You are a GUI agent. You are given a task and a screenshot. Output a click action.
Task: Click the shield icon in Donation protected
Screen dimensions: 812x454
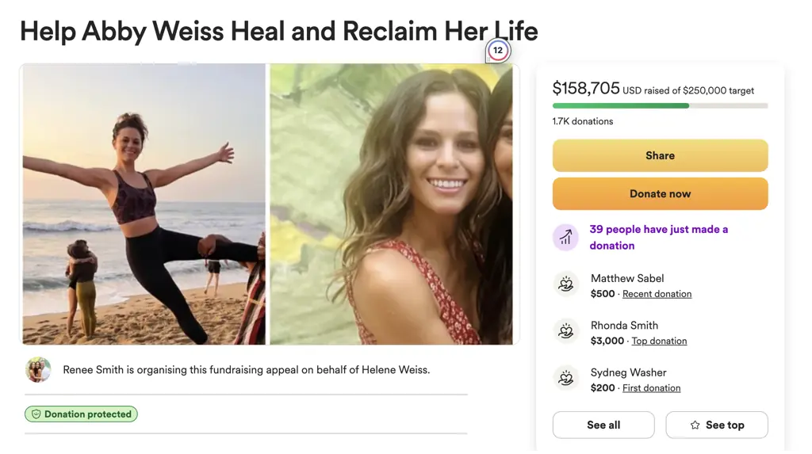pos(35,414)
